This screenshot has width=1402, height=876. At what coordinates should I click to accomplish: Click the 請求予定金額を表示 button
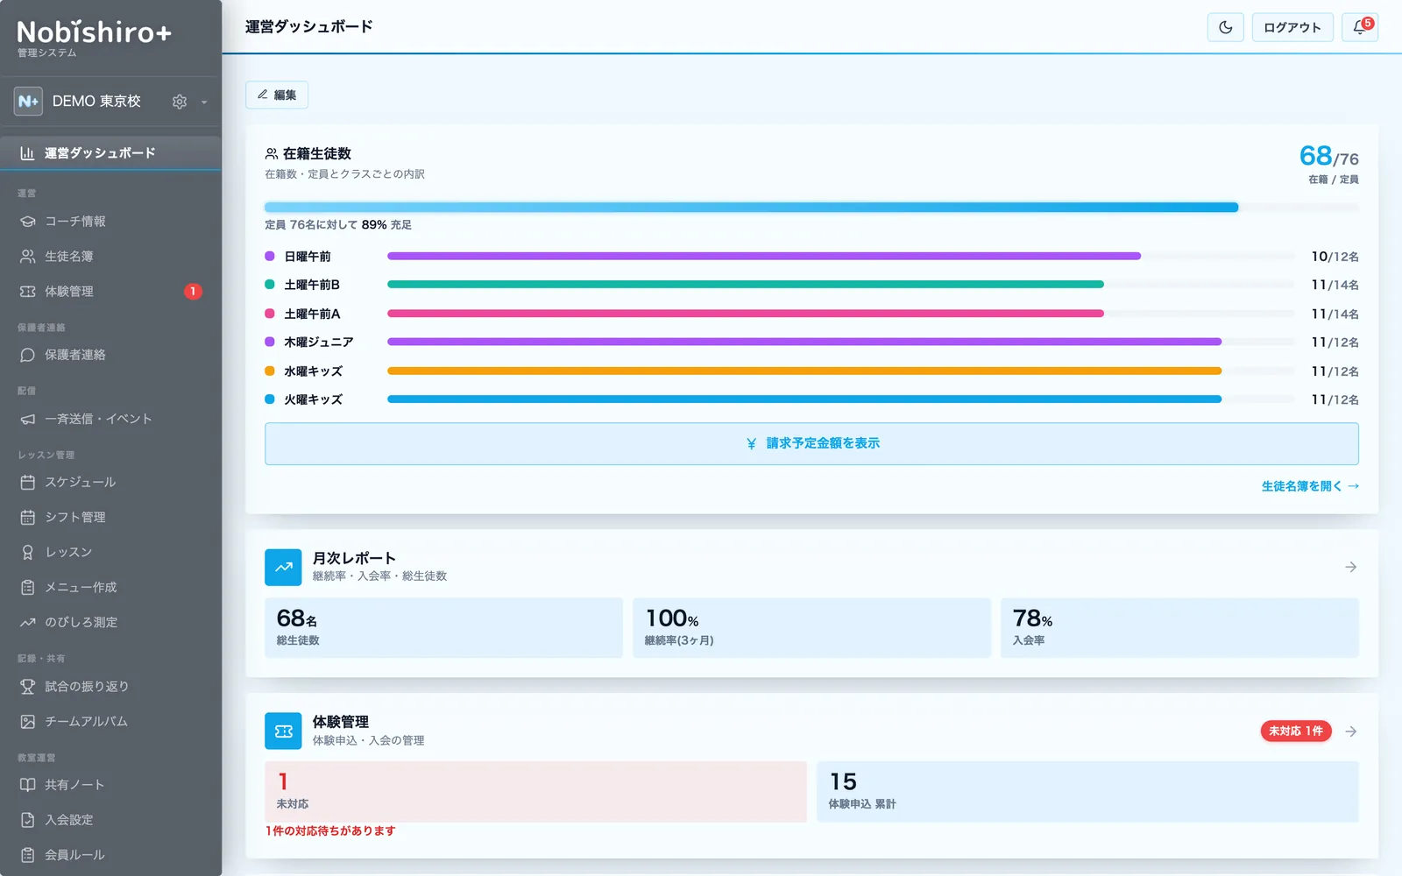coord(811,443)
